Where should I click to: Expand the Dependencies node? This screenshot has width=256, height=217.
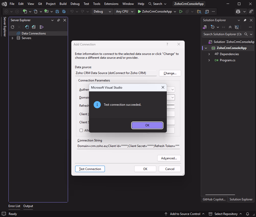(210, 54)
